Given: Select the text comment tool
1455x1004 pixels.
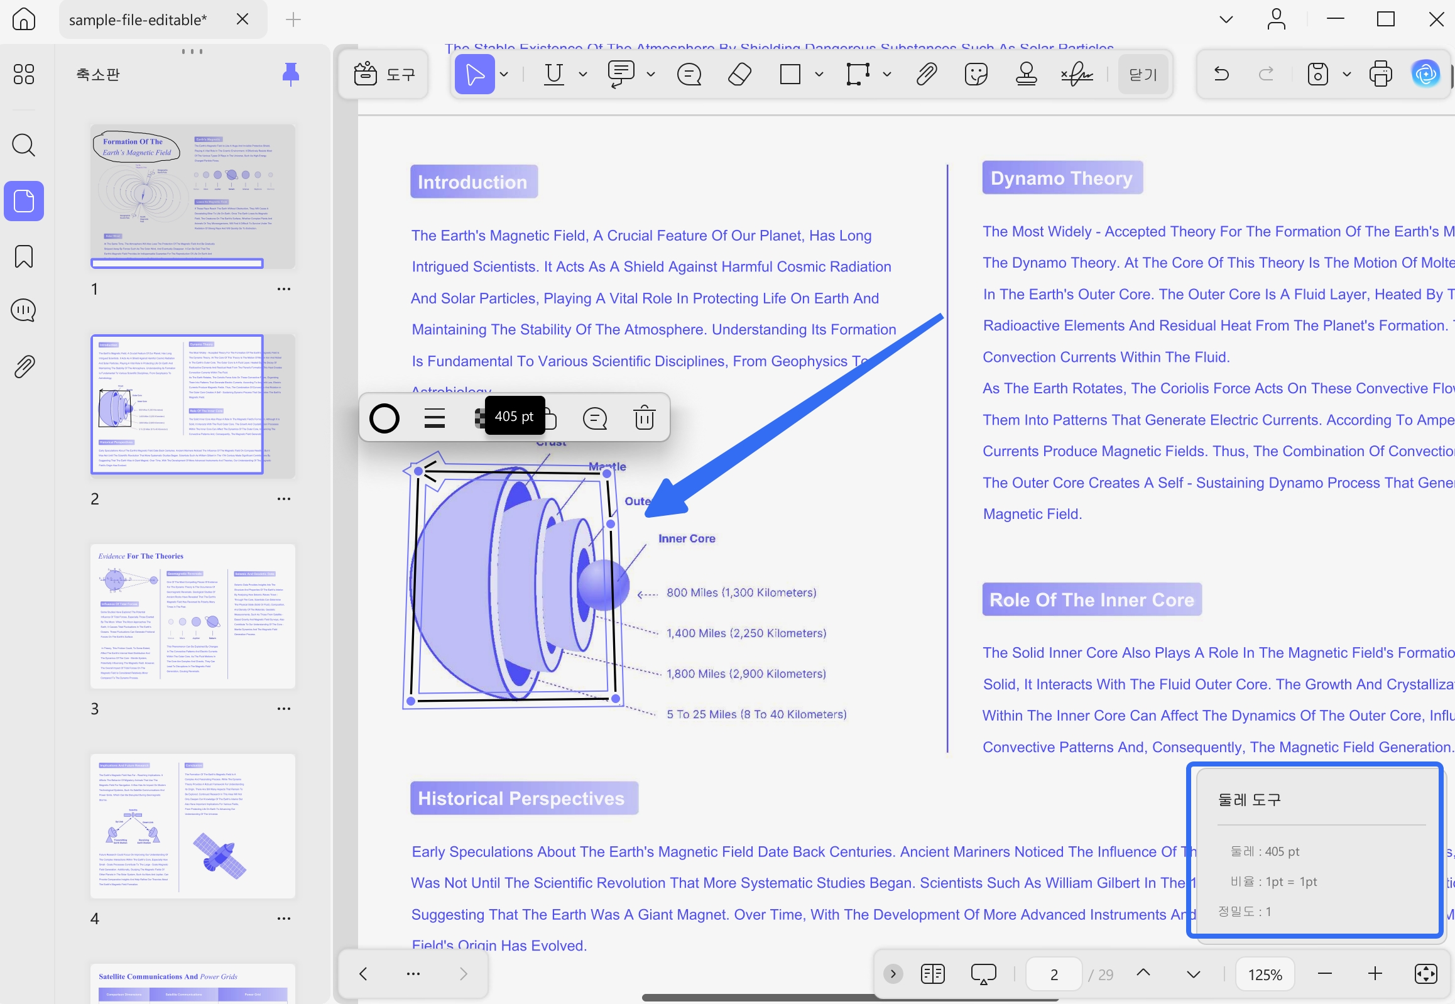Looking at the screenshot, I should 621,74.
